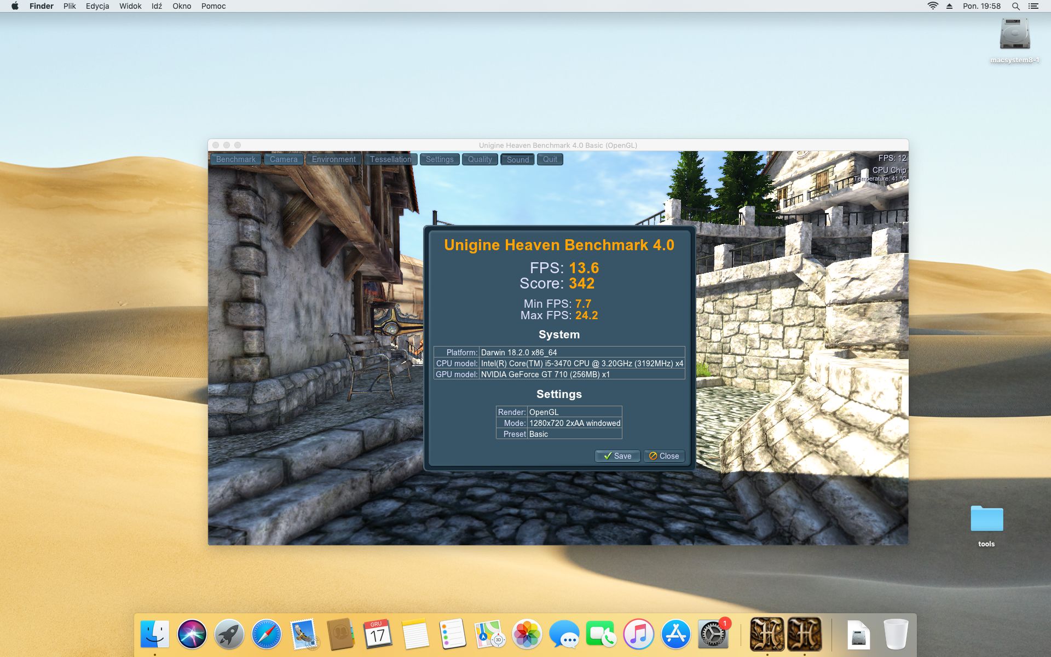Open the App Store icon

675,635
